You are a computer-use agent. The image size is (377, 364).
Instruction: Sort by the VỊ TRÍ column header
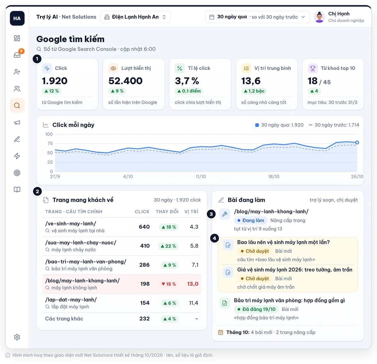(191, 212)
